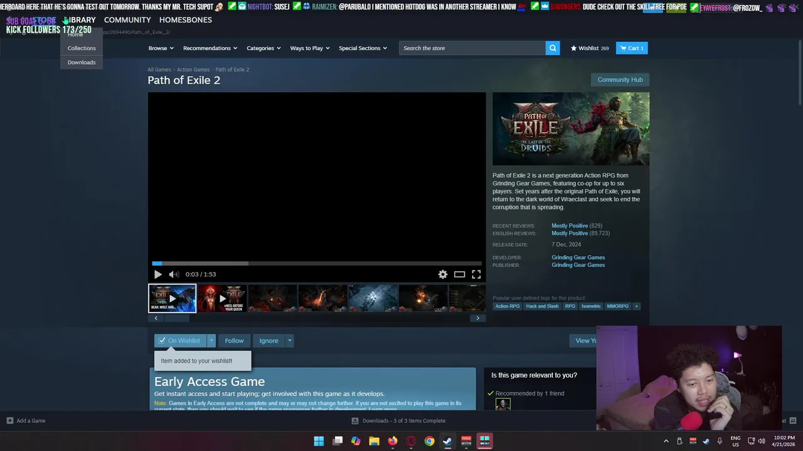
Task: Select Home in Library submenu
Action: point(75,34)
